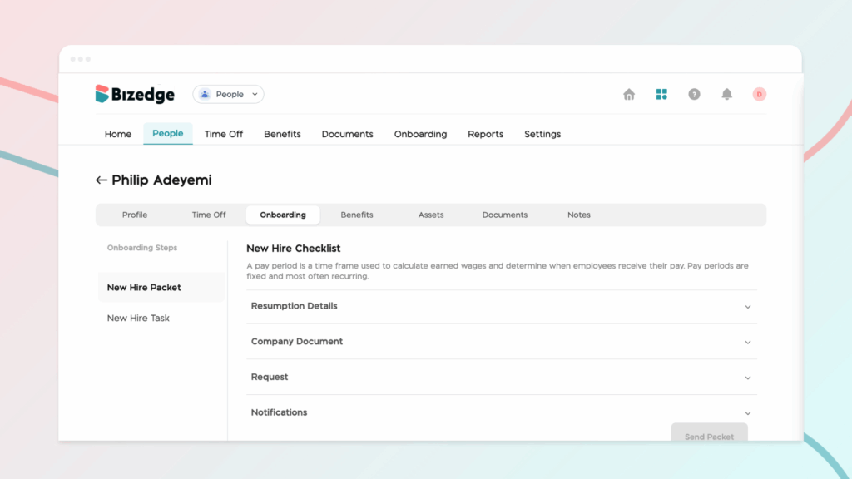
Task: Click the help question mark icon
Action: tap(694, 95)
